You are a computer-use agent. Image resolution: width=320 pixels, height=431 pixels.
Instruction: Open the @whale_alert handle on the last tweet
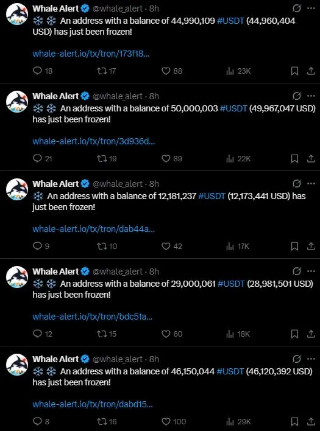coord(118,359)
